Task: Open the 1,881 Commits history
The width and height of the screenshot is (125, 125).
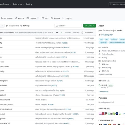Action: [x=87, y=33]
